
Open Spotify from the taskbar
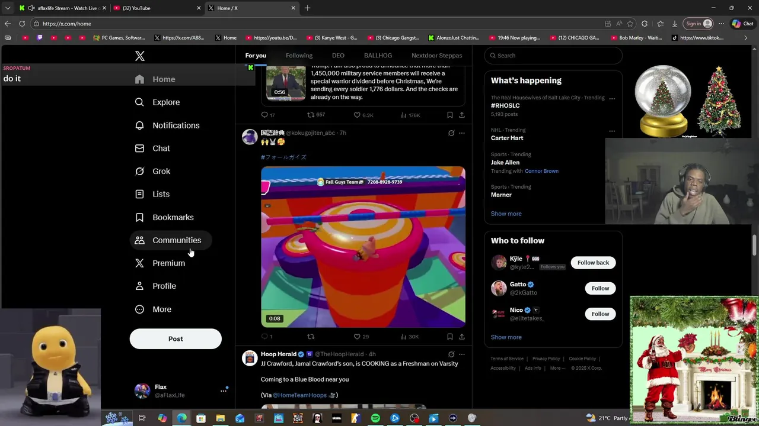click(375, 418)
